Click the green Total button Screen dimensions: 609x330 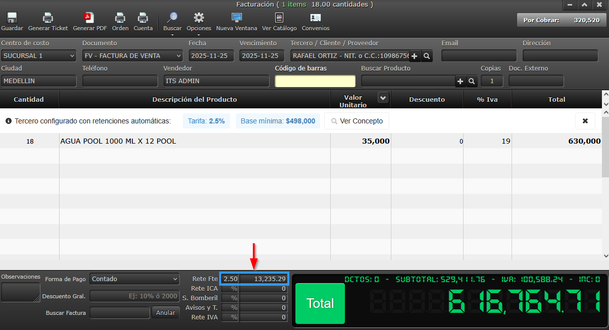[x=320, y=303]
